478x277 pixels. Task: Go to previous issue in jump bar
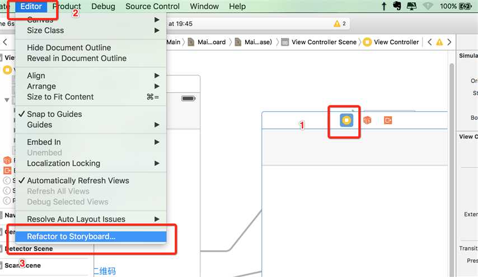429,42
